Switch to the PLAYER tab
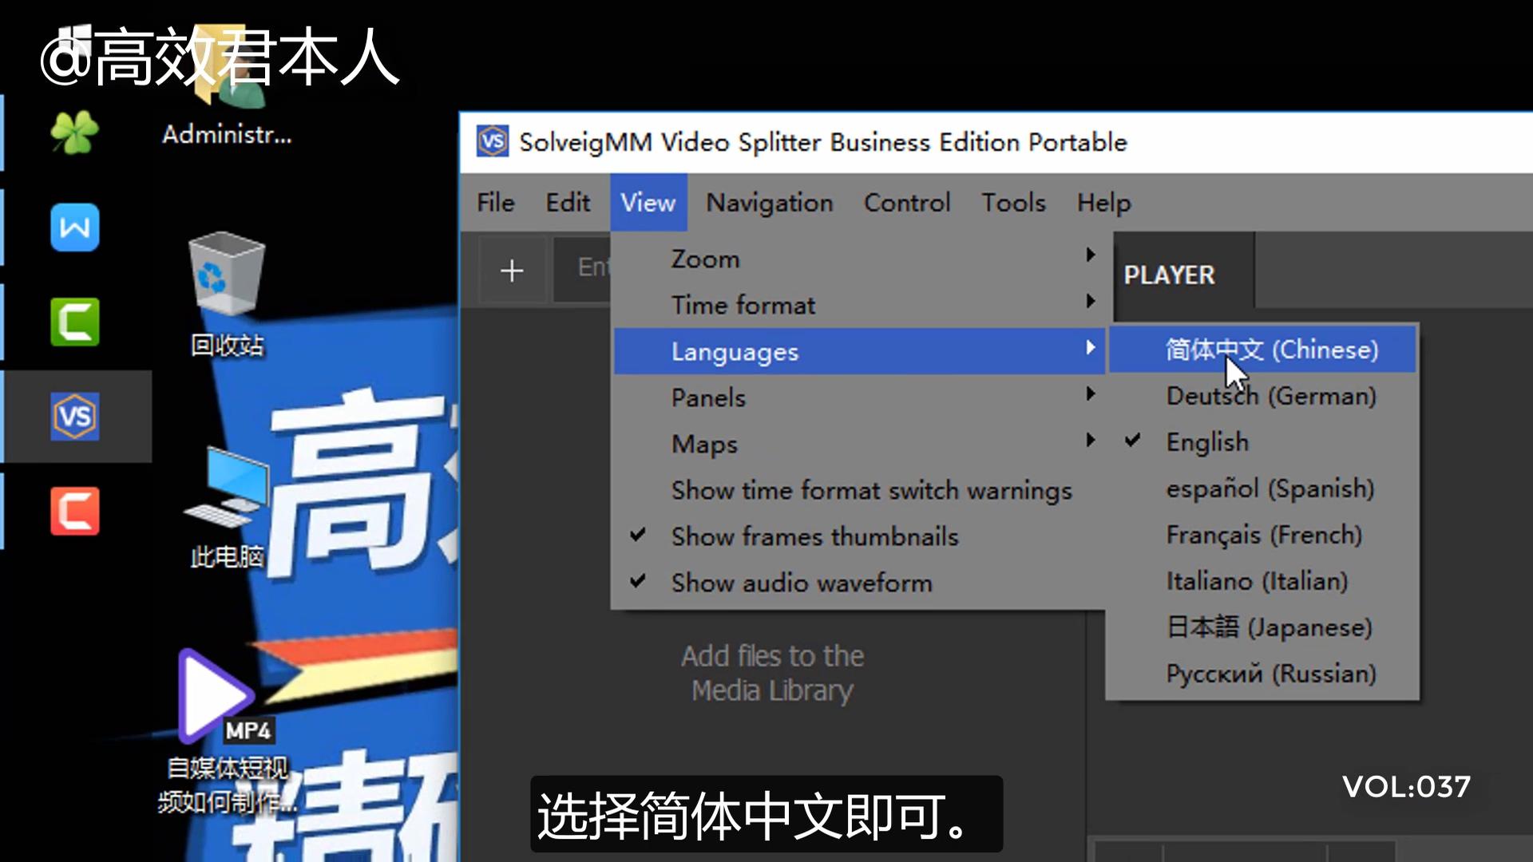 1169,275
